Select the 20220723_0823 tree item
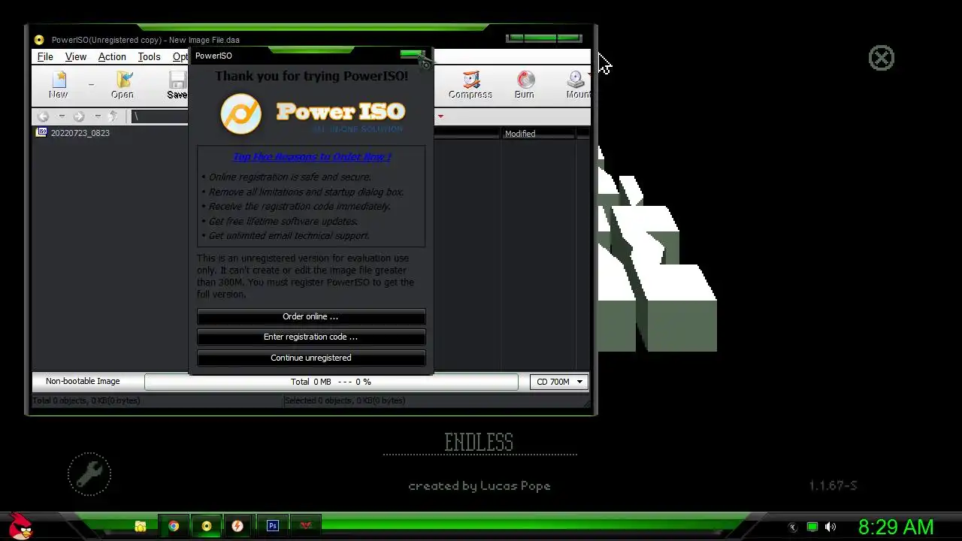This screenshot has width=962, height=541. (74, 133)
